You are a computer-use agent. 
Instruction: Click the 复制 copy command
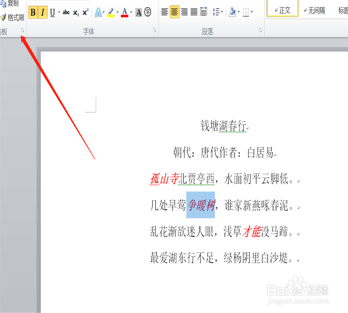coord(13,3)
